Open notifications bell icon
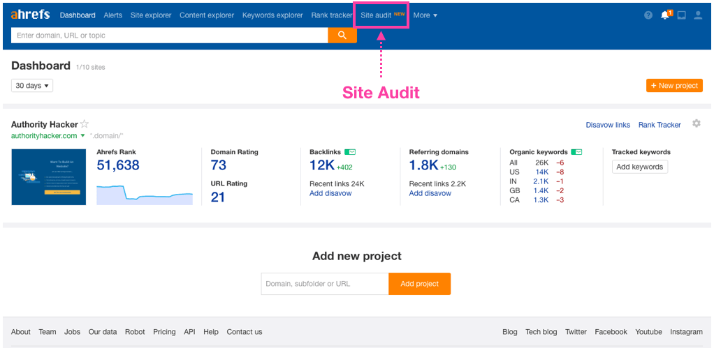Screen dimensions: 714x348 665,15
